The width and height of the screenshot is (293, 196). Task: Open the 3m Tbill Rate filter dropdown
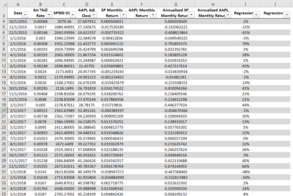click(49, 15)
